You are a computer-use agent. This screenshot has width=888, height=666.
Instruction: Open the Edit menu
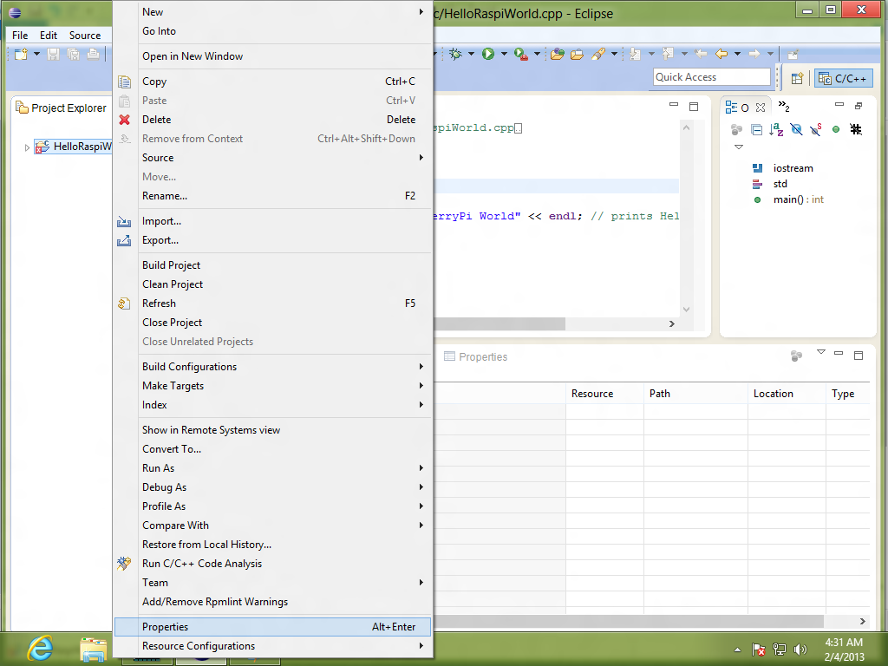[49, 35]
